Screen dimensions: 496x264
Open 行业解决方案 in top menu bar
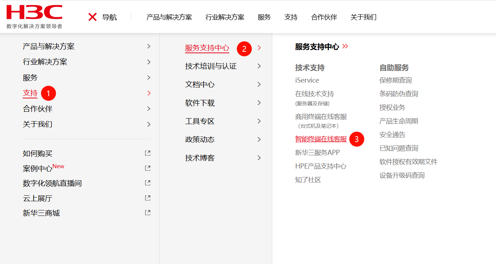click(x=225, y=17)
